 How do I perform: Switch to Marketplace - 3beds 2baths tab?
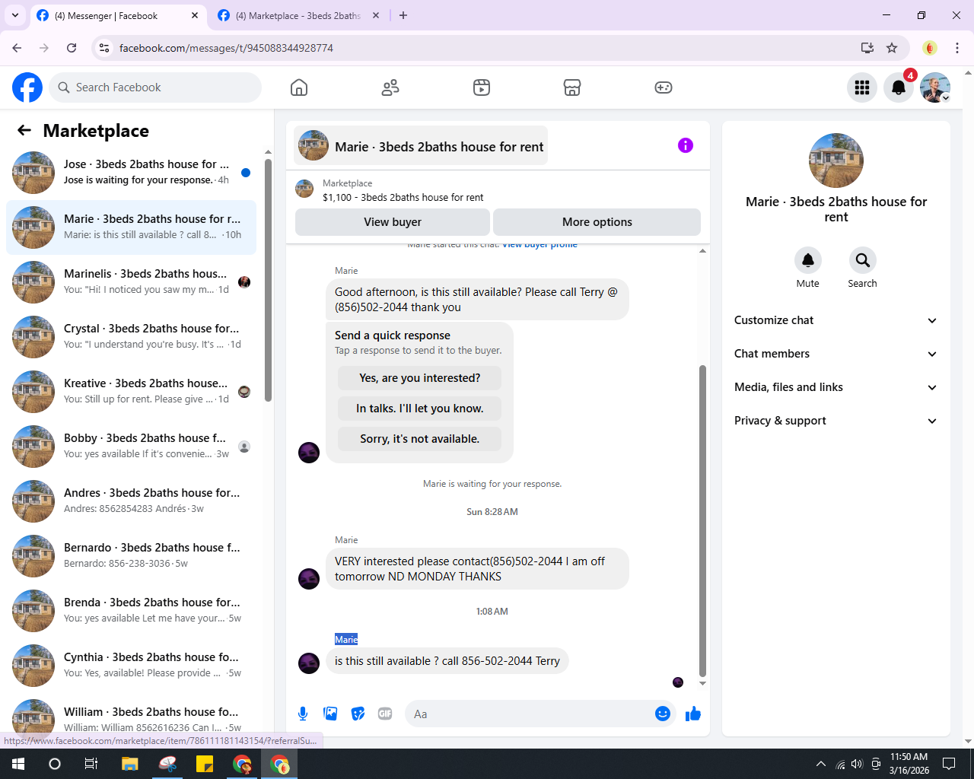coord(298,15)
